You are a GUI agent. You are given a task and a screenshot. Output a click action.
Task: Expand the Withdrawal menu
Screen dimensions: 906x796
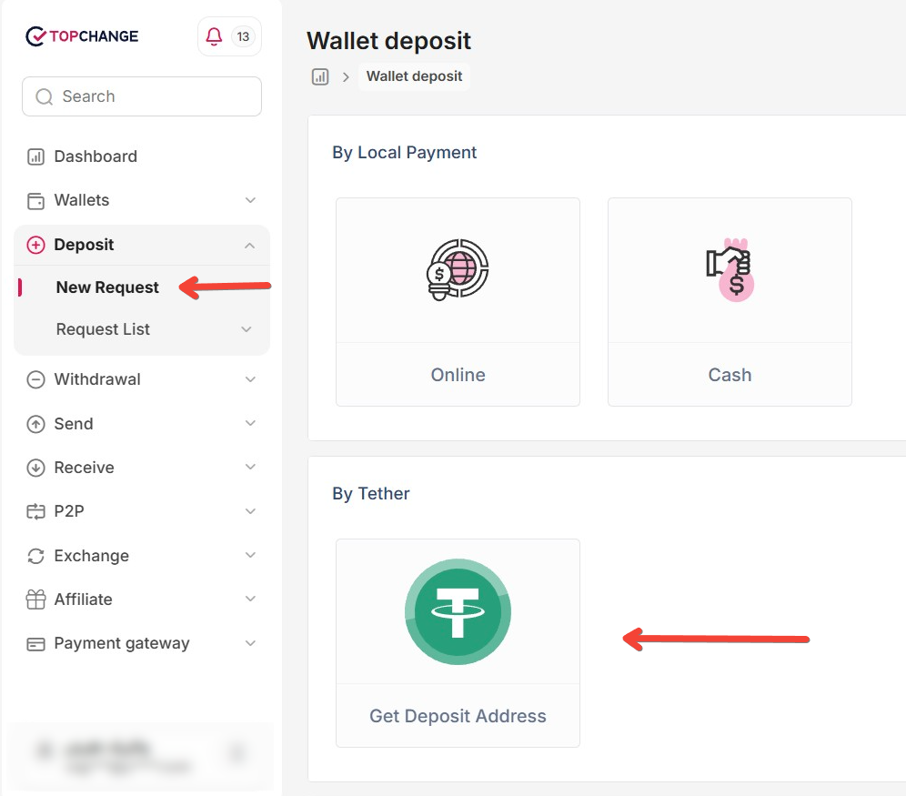click(142, 379)
